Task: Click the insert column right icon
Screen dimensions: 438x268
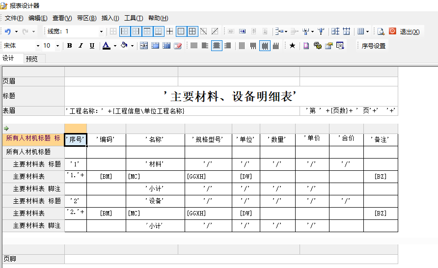Action: pos(242,31)
